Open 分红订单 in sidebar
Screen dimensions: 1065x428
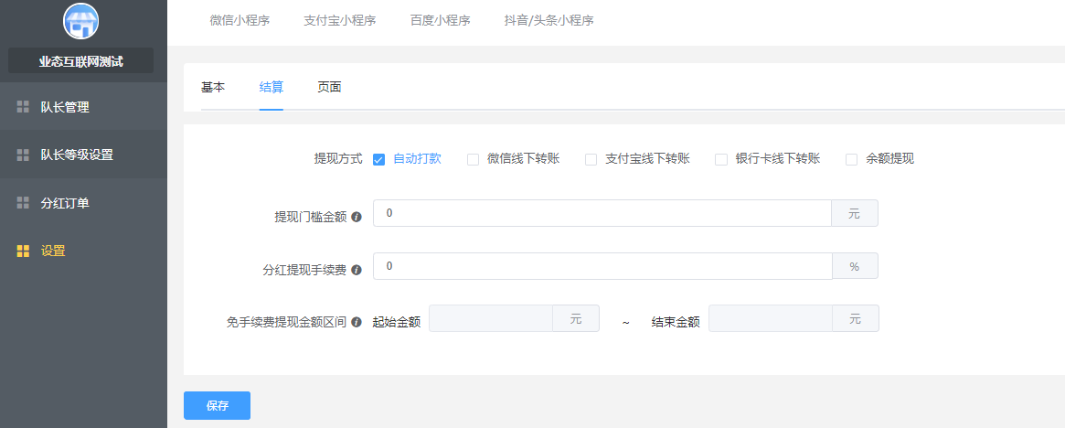[x=83, y=202]
